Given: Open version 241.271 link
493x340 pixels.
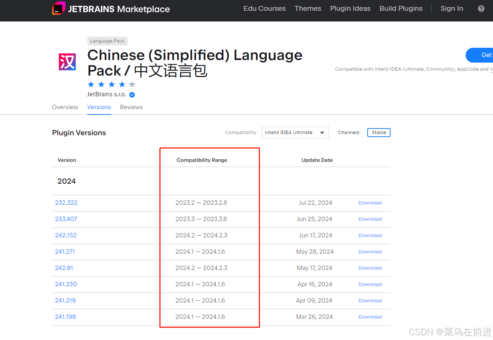Looking at the screenshot, I should pyautogui.click(x=65, y=252).
